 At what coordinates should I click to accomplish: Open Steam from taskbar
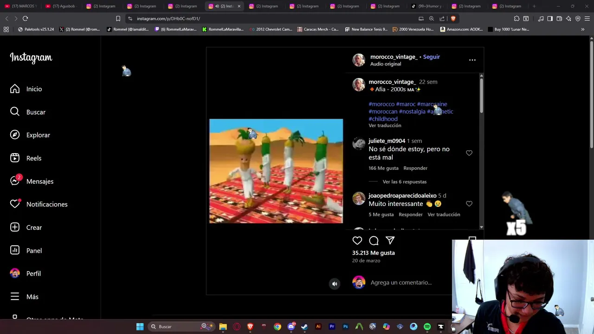[304, 327]
